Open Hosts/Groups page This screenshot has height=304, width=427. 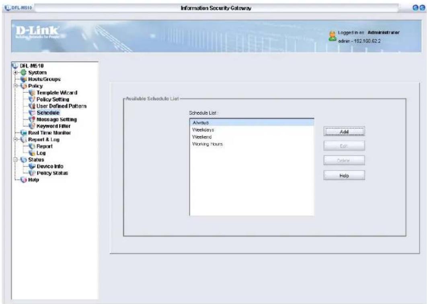[x=44, y=79]
